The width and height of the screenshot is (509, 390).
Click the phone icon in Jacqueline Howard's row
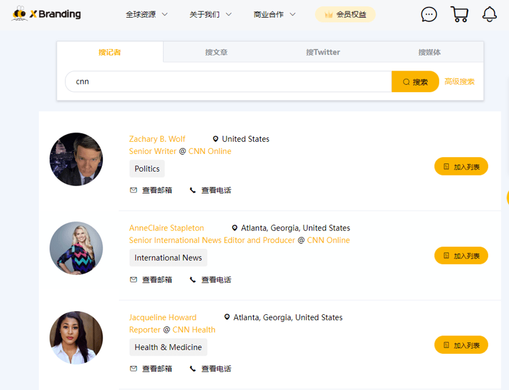[193, 368]
